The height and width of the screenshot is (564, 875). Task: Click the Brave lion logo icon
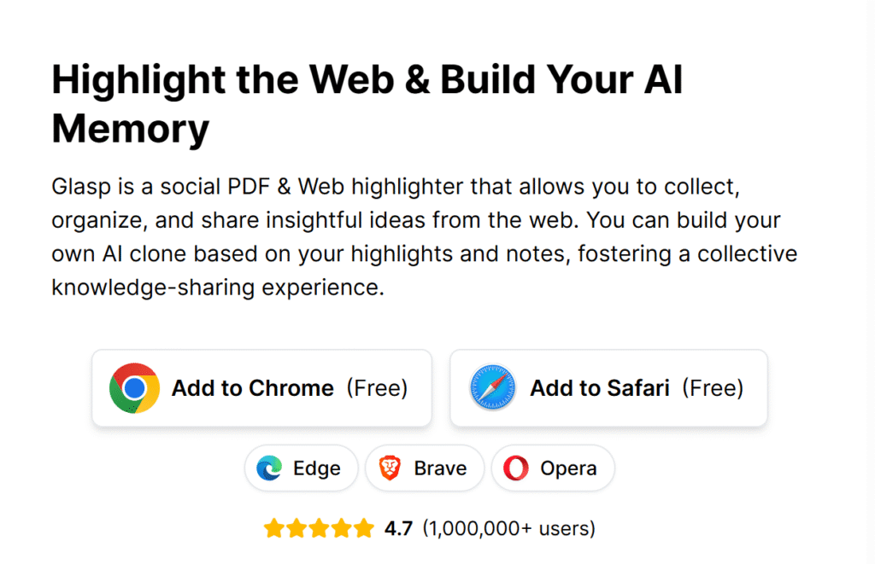point(391,468)
